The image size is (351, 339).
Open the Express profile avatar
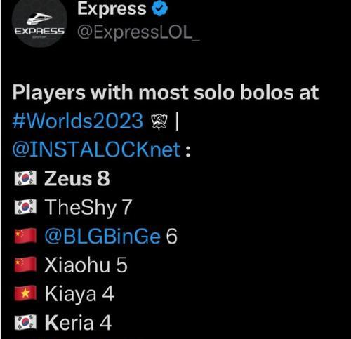point(39,22)
